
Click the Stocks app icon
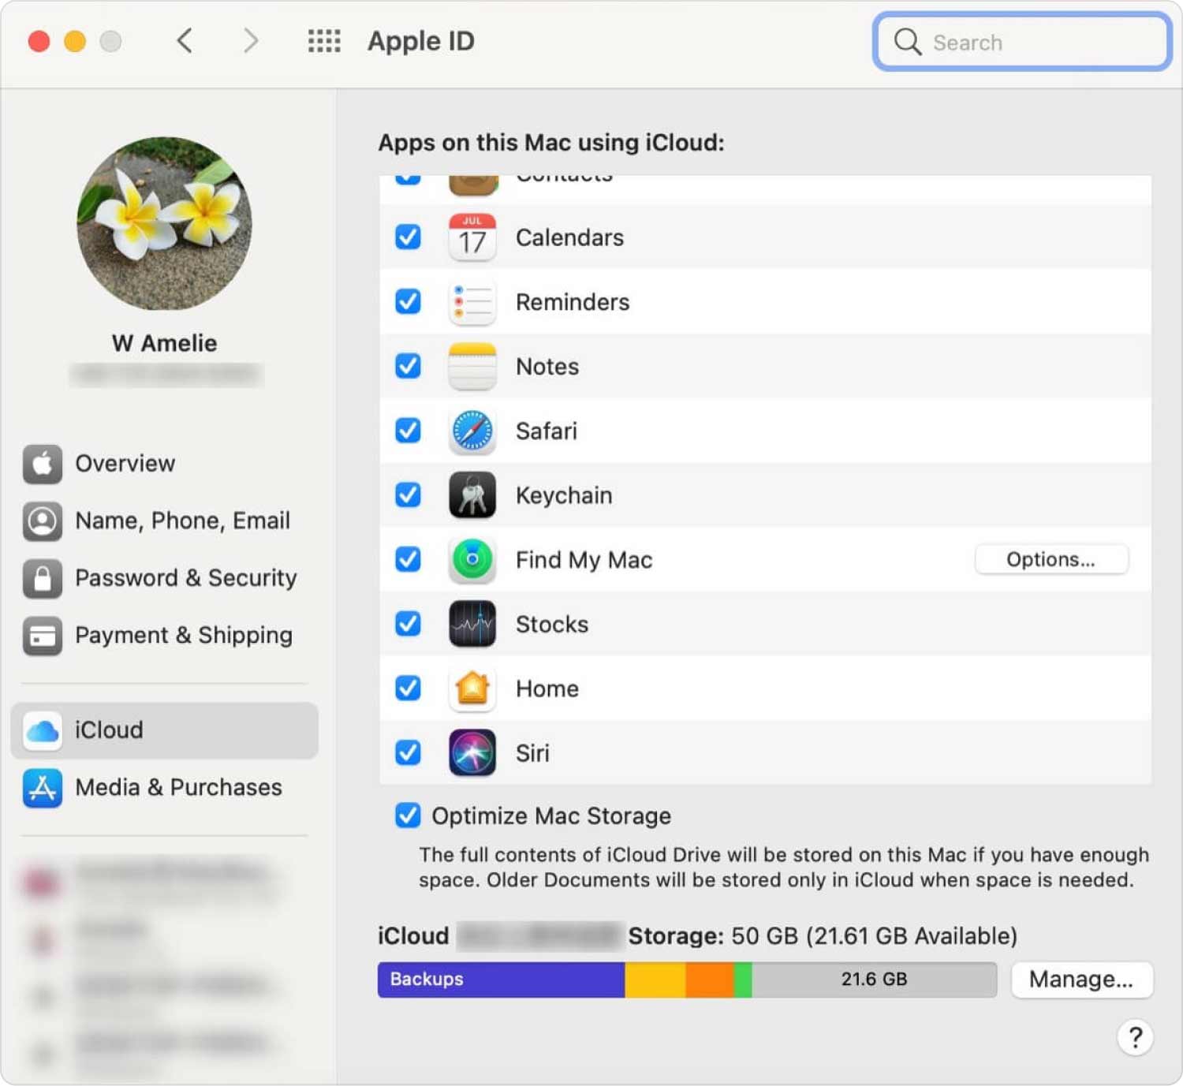tap(472, 624)
